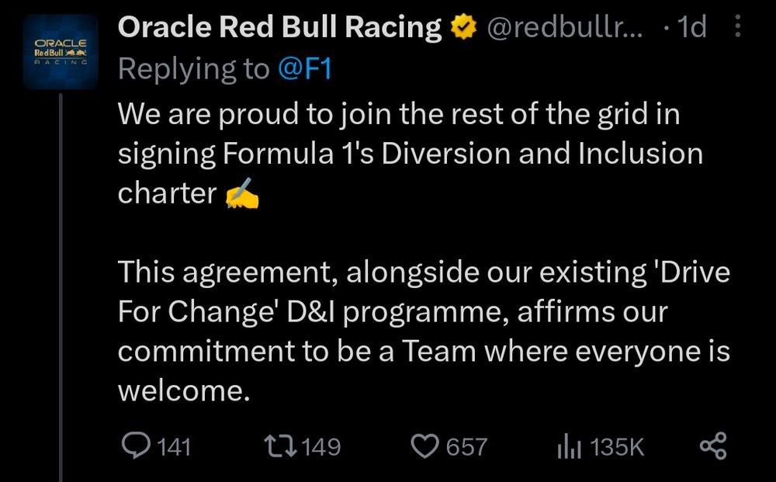
Task: Click the 141 replies count
Action: (174, 447)
